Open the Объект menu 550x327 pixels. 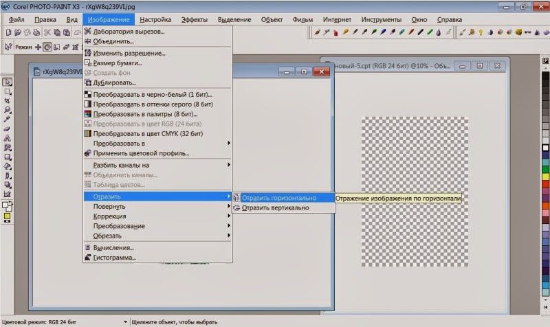pos(272,20)
